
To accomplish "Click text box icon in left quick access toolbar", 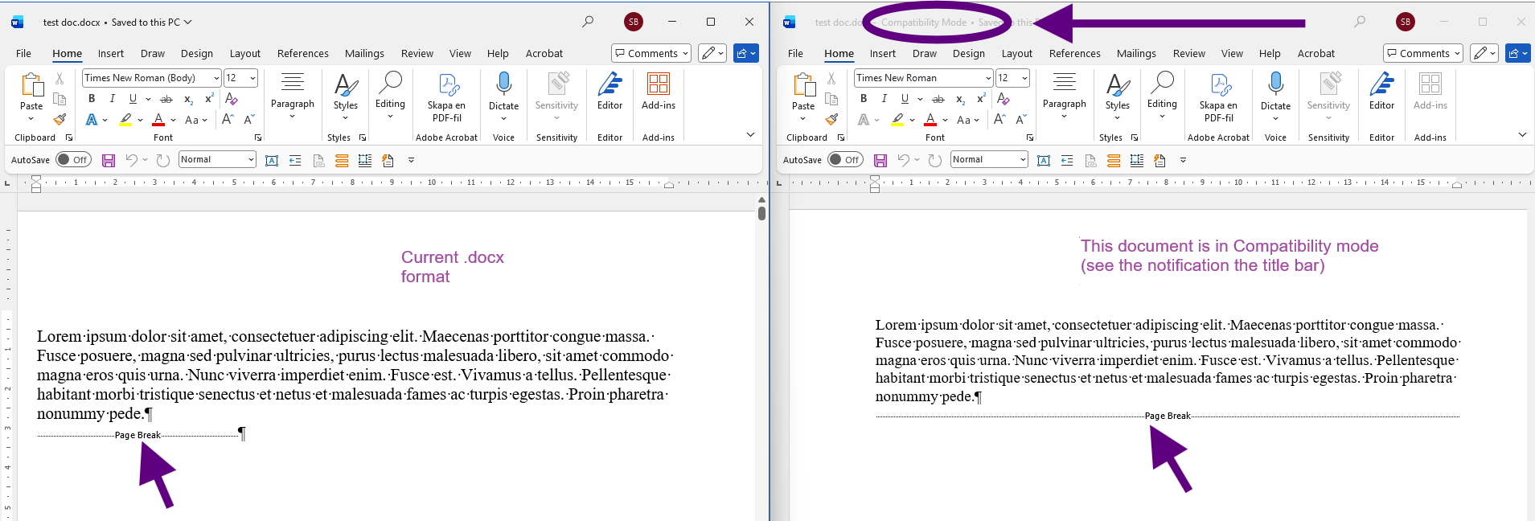I will pyautogui.click(x=272, y=160).
